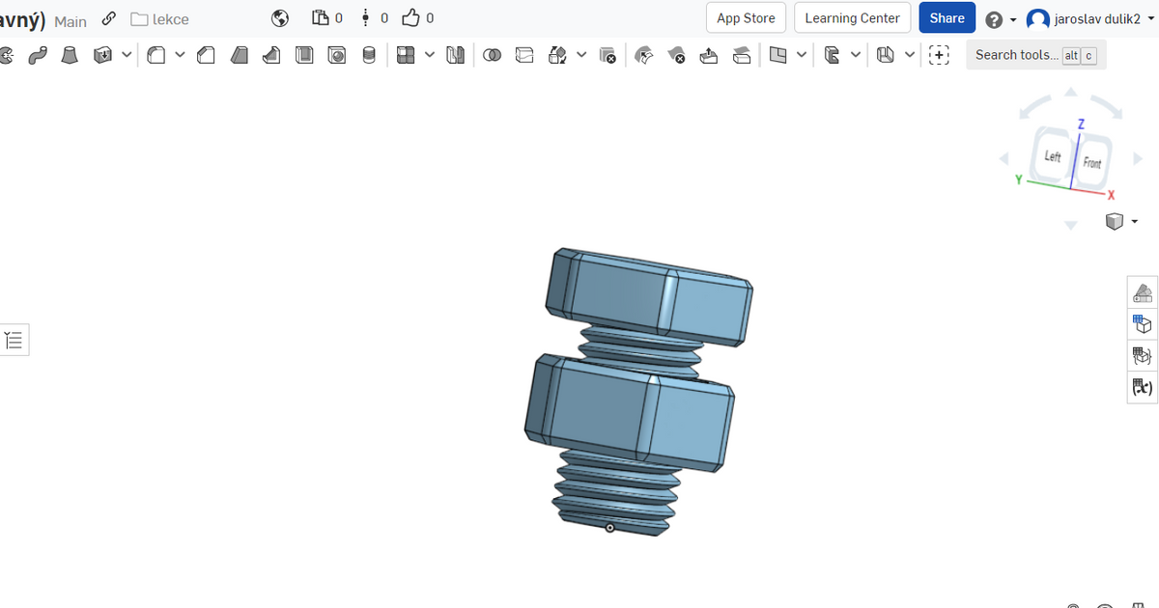1159x608 pixels.
Task: Click the Share button
Action: 947,17
